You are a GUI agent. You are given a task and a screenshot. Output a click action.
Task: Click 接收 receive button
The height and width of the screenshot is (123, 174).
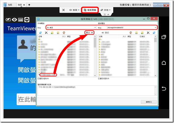click(105, 33)
